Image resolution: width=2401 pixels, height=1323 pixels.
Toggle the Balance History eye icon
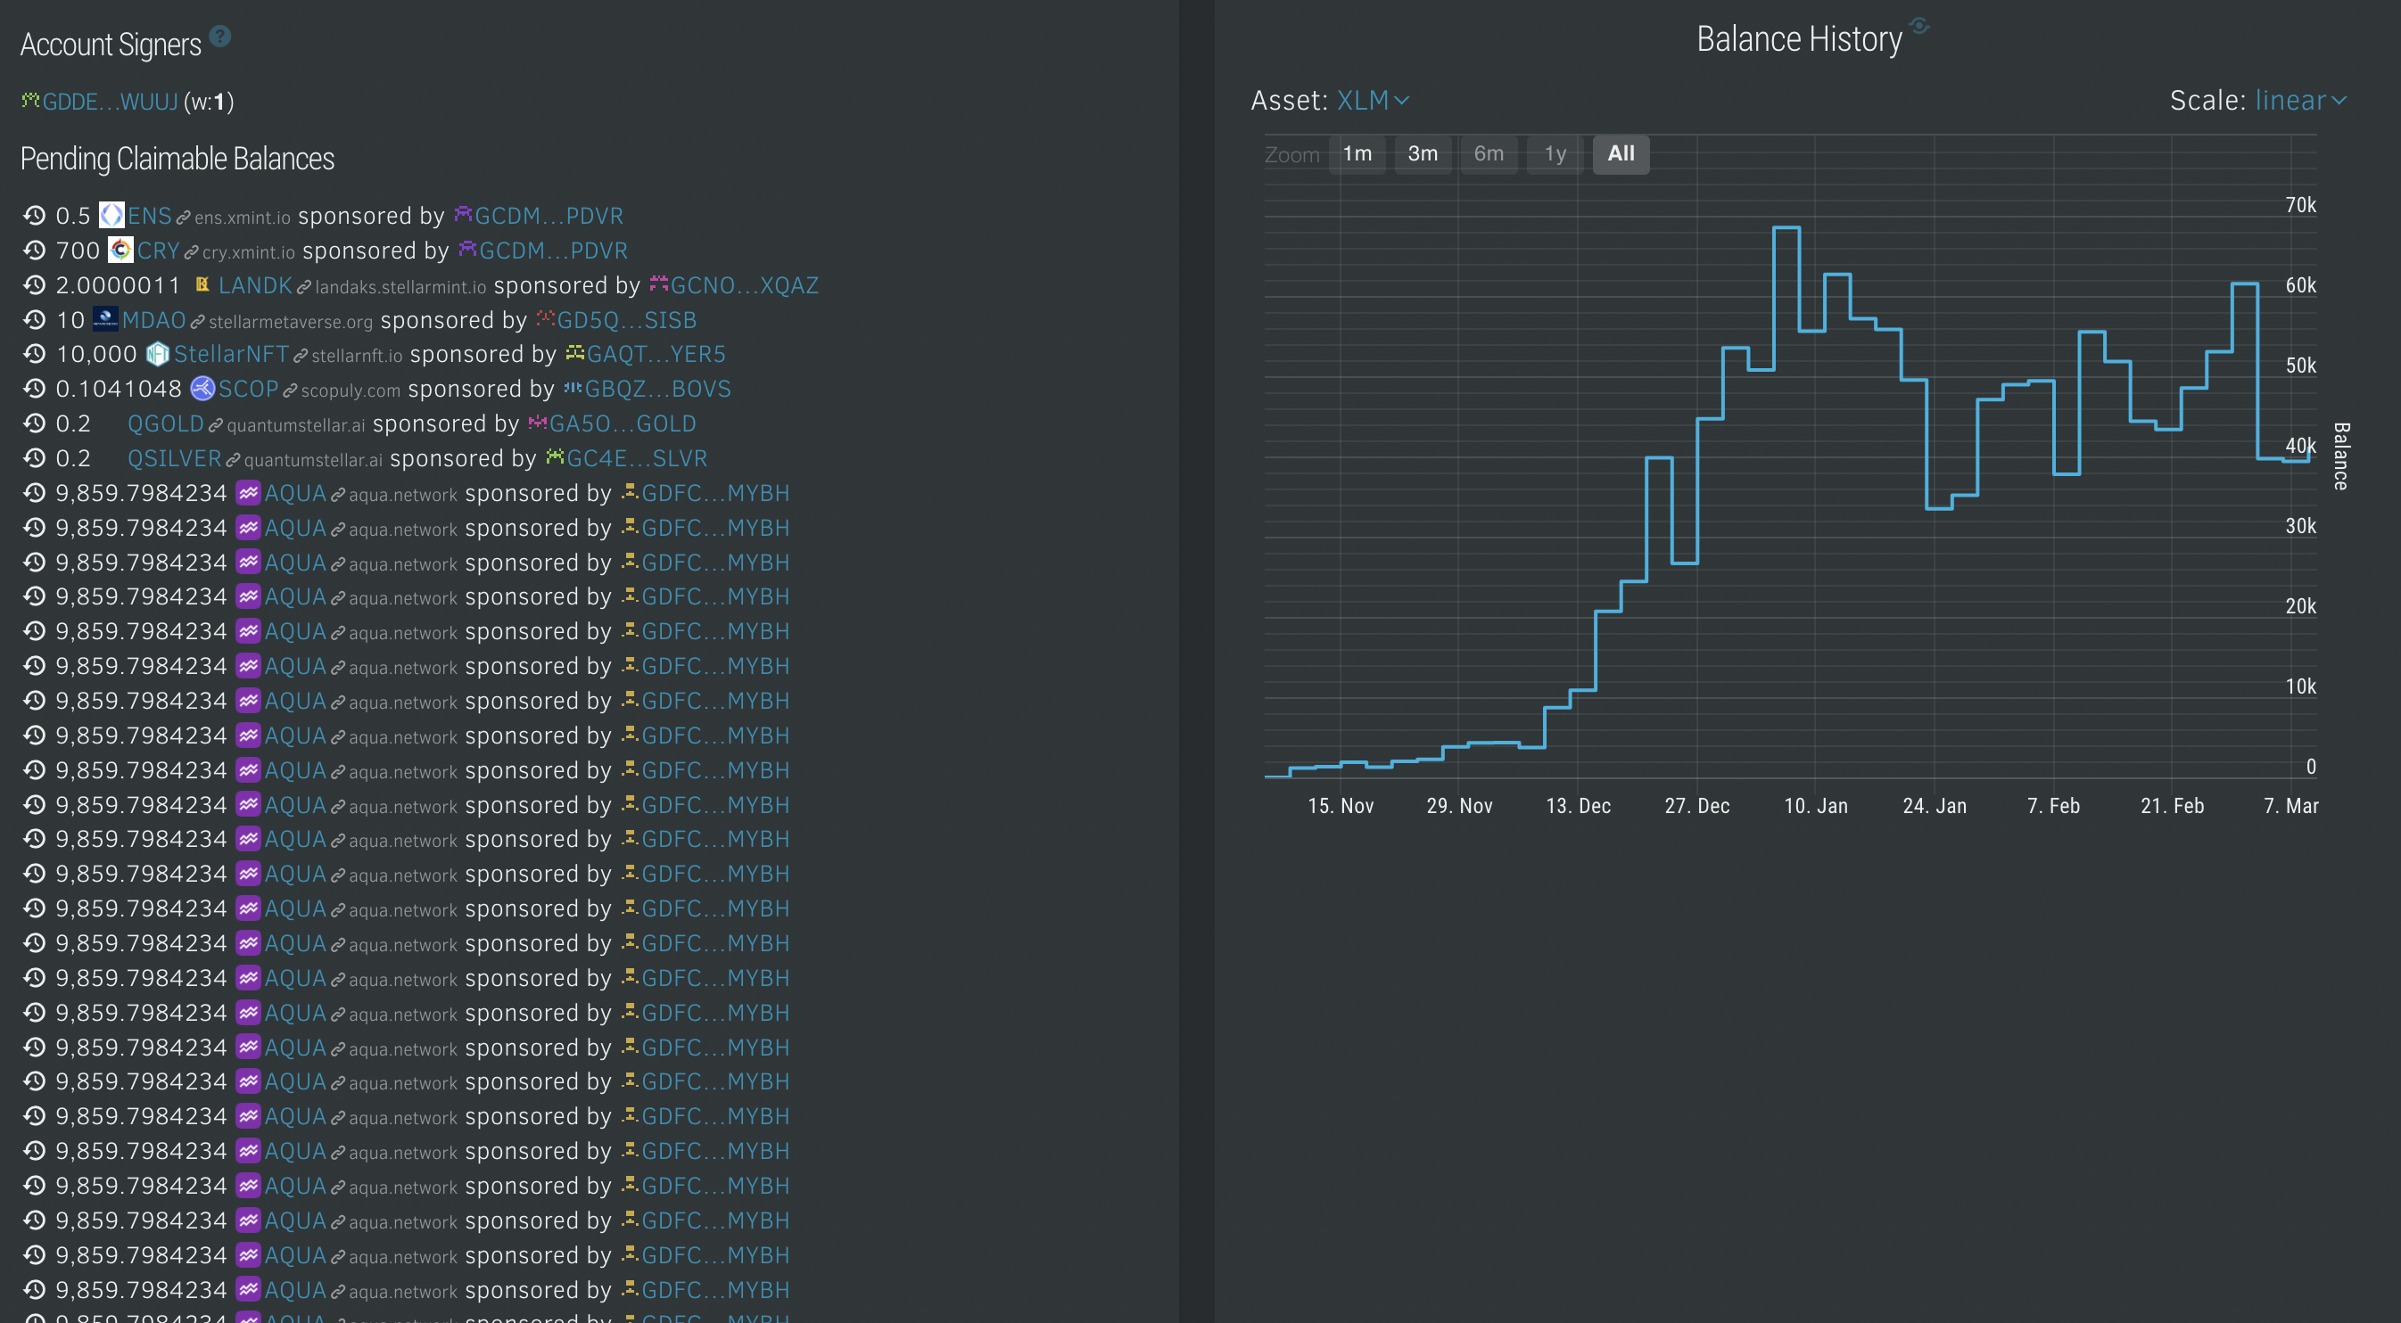point(1919,25)
